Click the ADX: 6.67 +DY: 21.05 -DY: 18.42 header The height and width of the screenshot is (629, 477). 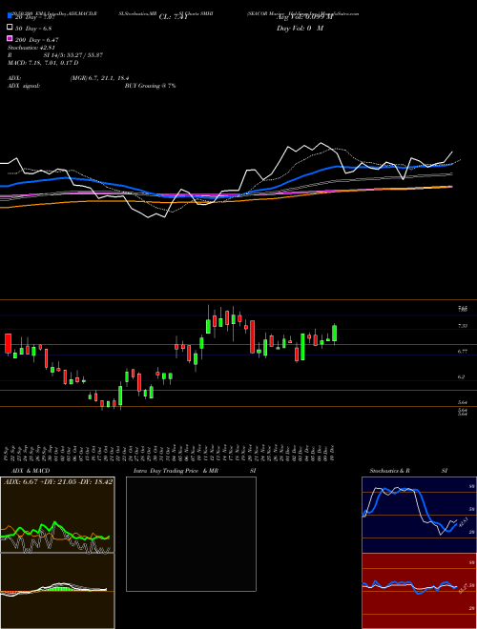58,481
